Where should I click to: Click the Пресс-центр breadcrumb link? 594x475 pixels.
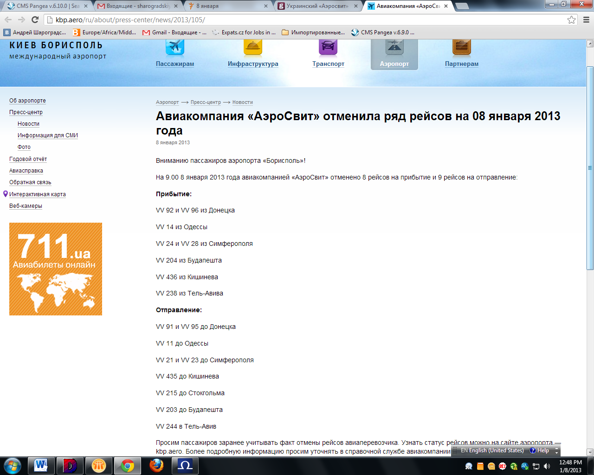(206, 102)
